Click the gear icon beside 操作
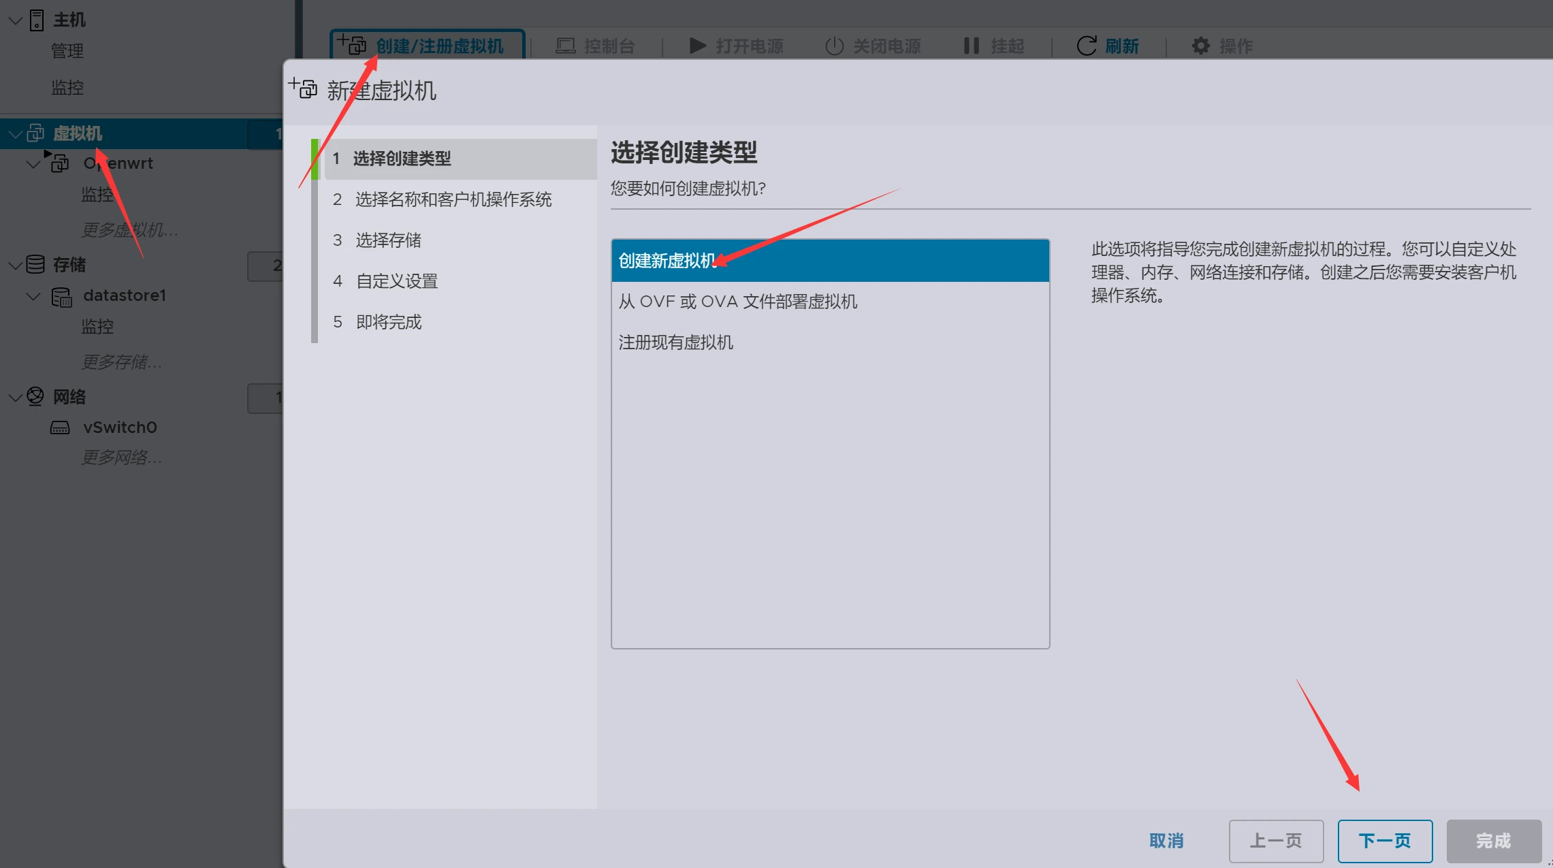This screenshot has height=868, width=1553. pos(1201,46)
